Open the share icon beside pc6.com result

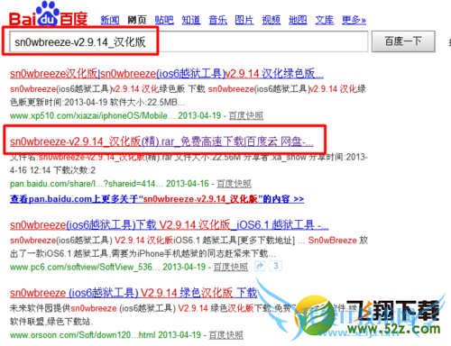point(260,266)
